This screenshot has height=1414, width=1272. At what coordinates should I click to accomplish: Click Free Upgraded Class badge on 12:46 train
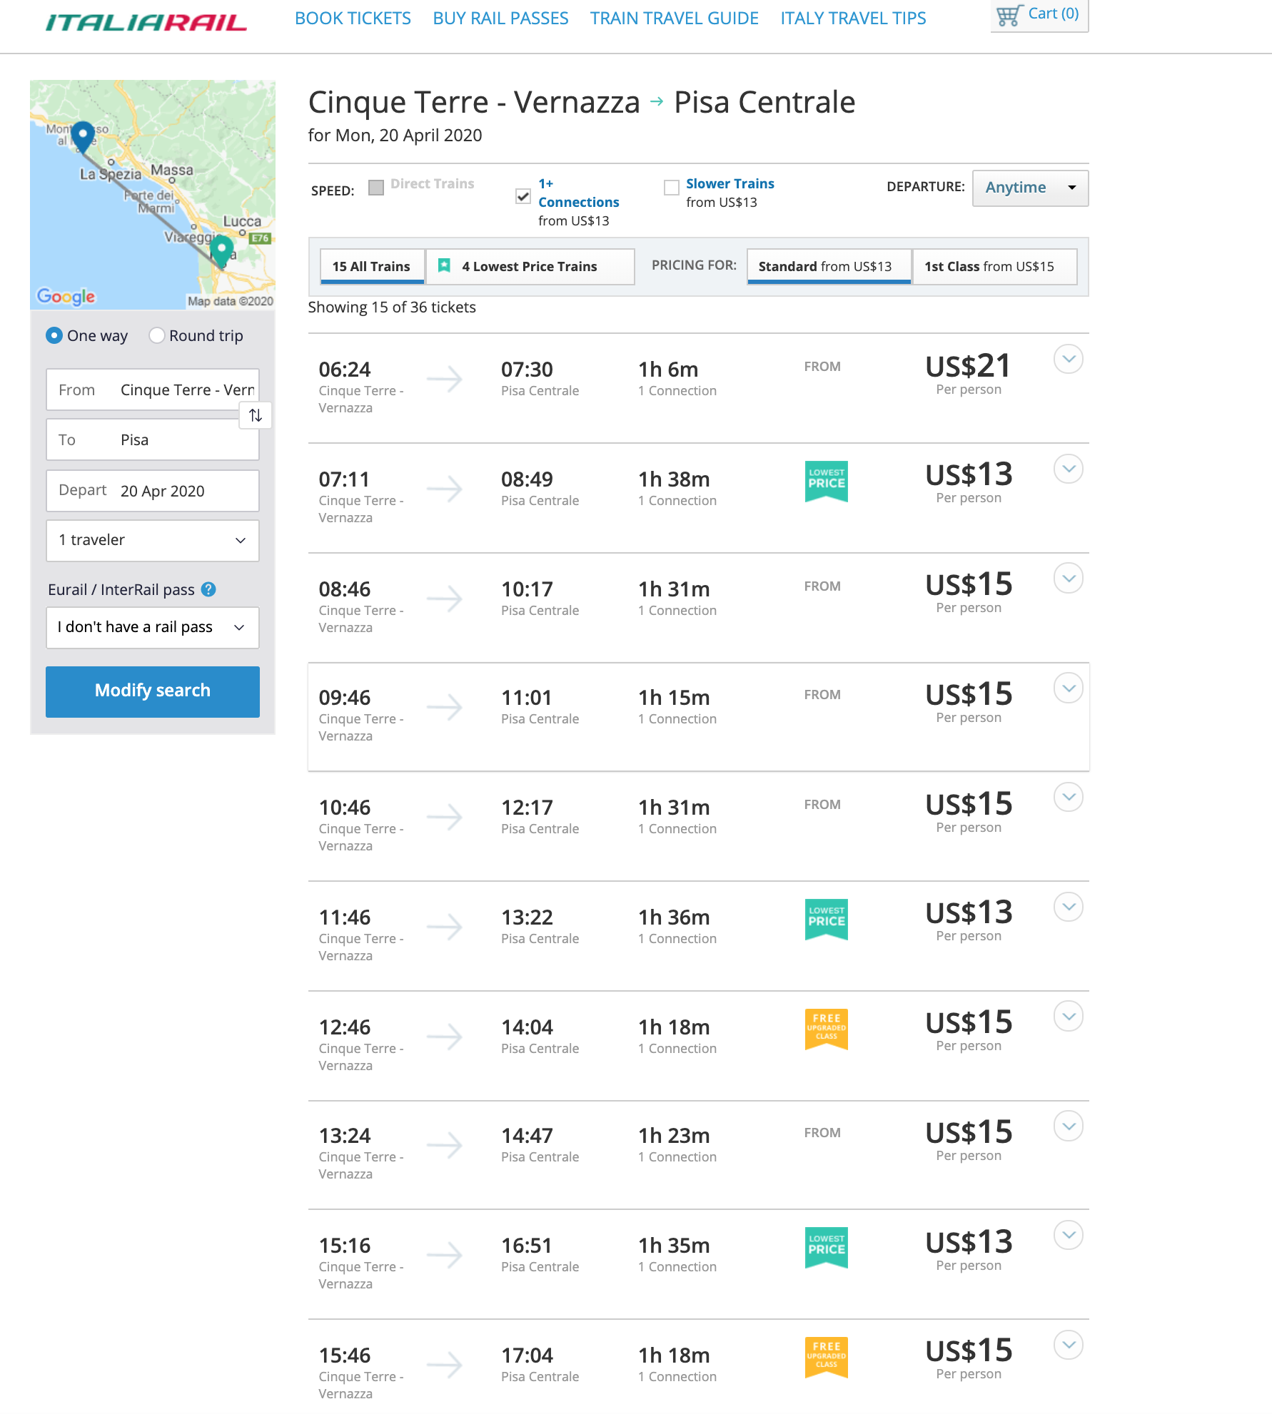(x=827, y=1029)
